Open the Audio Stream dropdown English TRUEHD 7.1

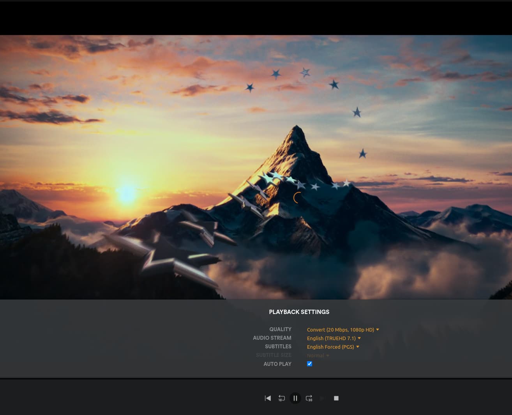334,338
